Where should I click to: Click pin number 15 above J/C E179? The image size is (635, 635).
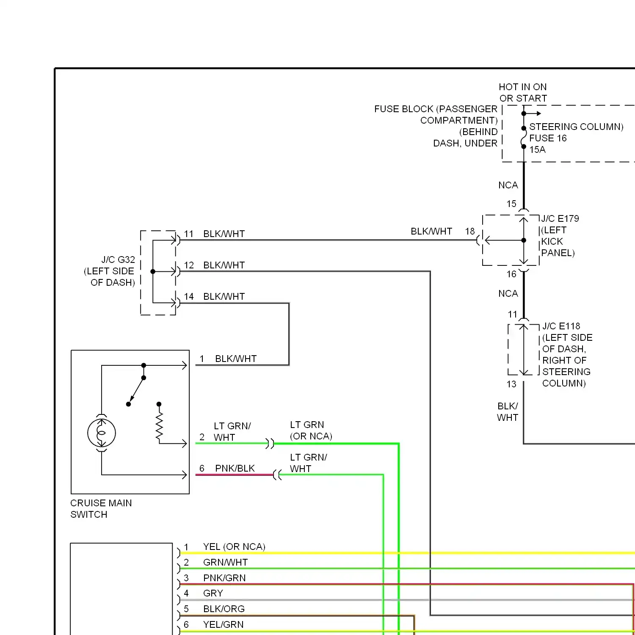[x=511, y=204]
